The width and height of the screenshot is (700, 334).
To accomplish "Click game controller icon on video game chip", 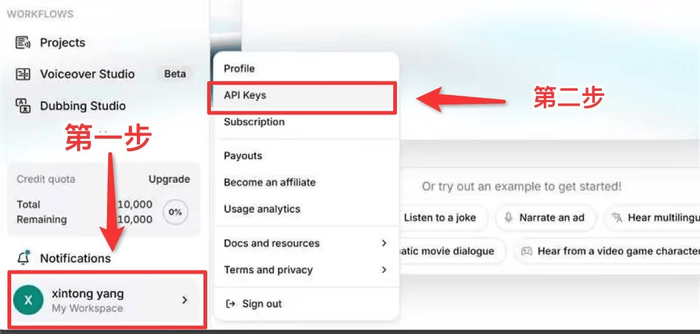I will 526,251.
